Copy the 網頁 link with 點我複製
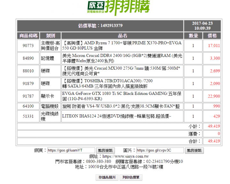 tap(105, 150)
